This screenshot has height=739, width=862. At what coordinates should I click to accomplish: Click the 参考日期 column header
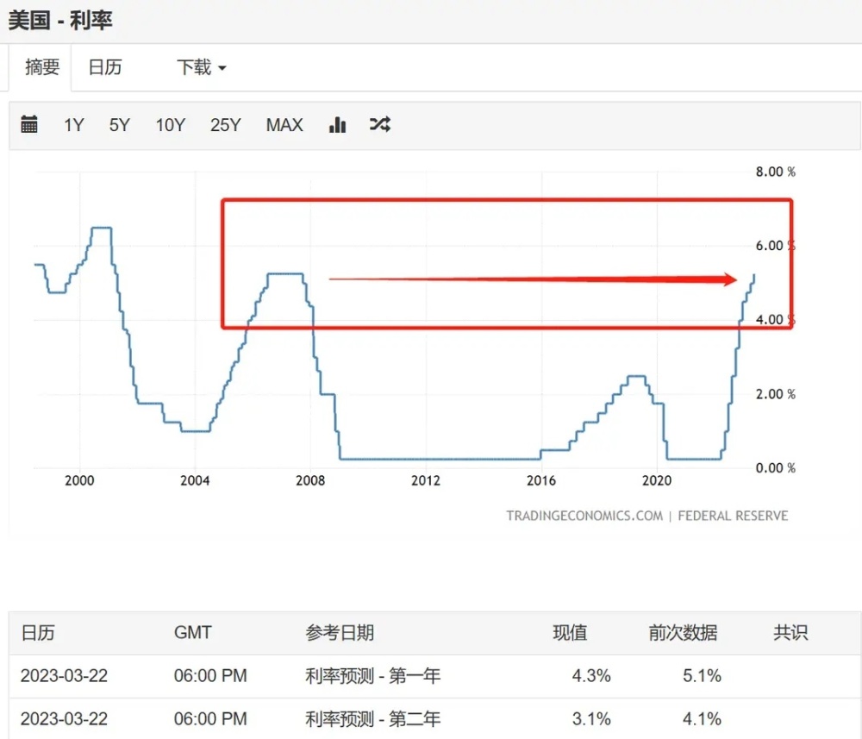[340, 632]
